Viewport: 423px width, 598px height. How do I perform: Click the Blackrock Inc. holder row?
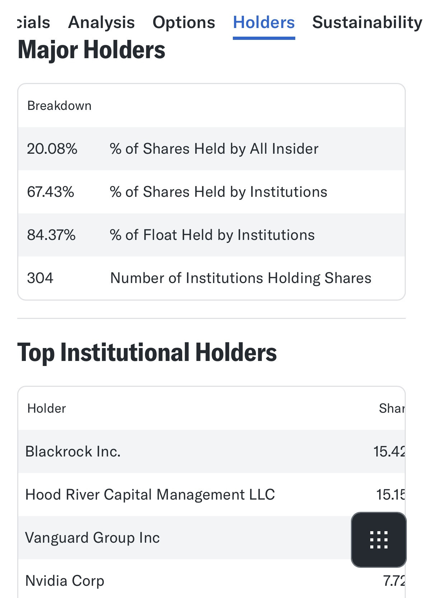tap(73, 451)
